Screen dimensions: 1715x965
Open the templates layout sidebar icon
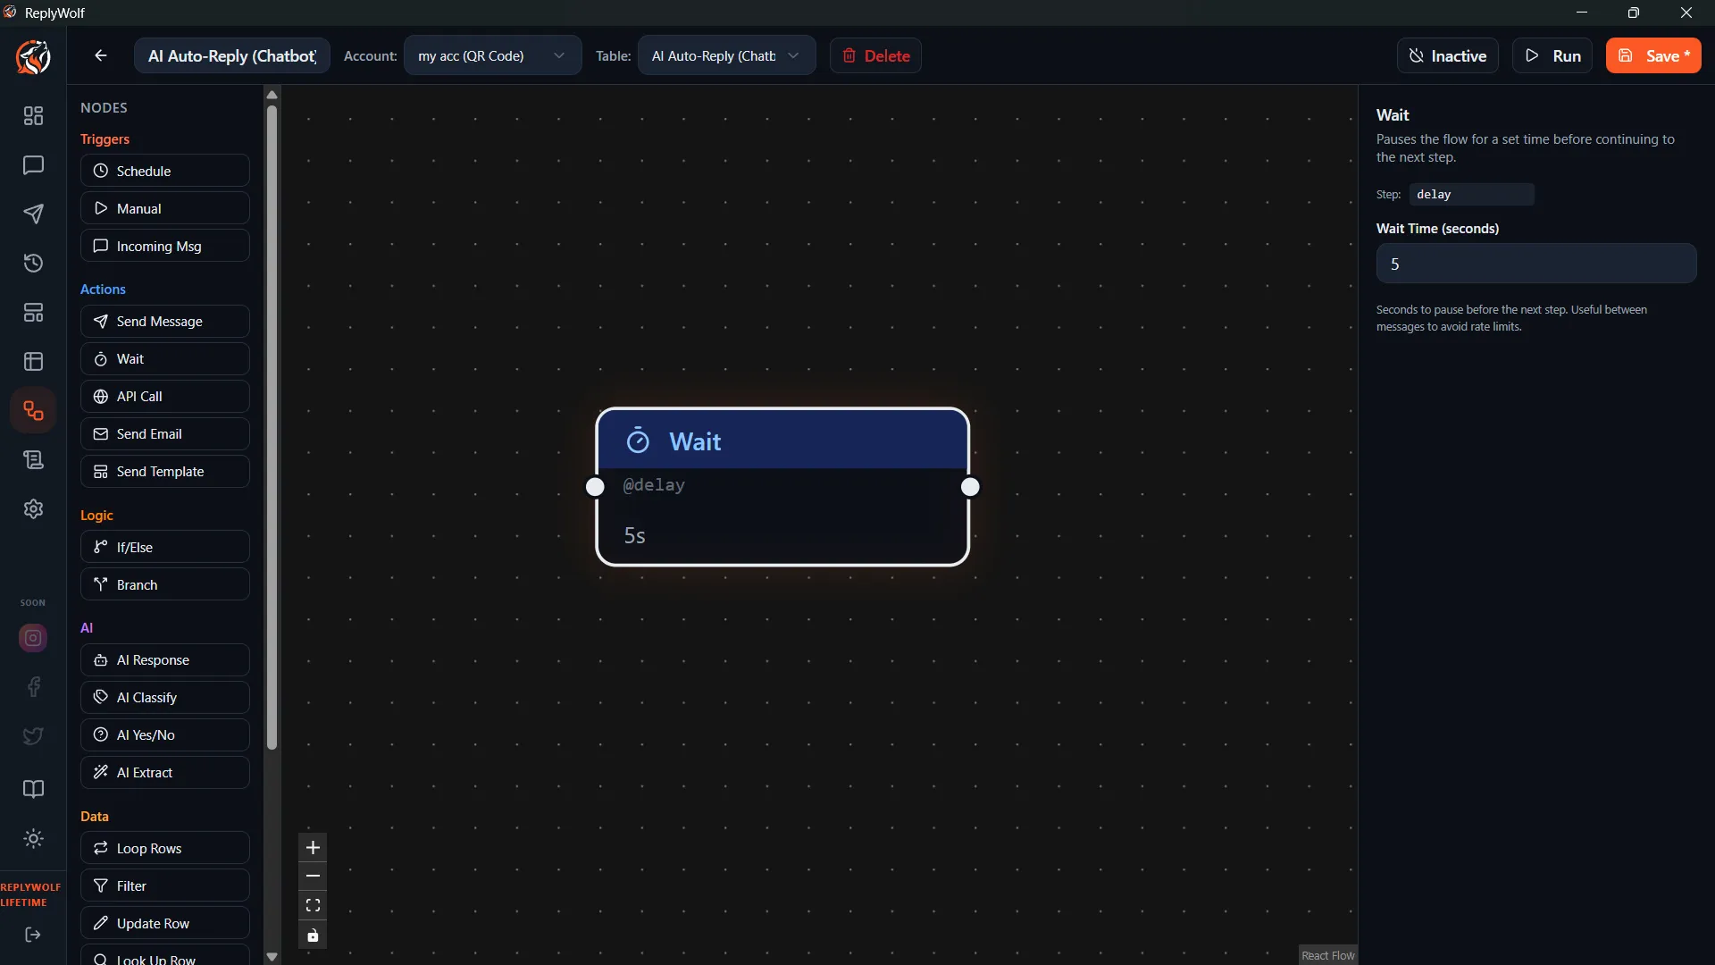click(x=33, y=313)
